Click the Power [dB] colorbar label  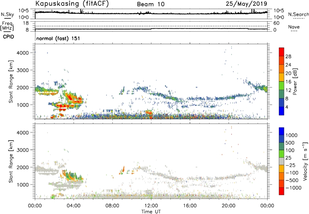[x=295, y=82]
